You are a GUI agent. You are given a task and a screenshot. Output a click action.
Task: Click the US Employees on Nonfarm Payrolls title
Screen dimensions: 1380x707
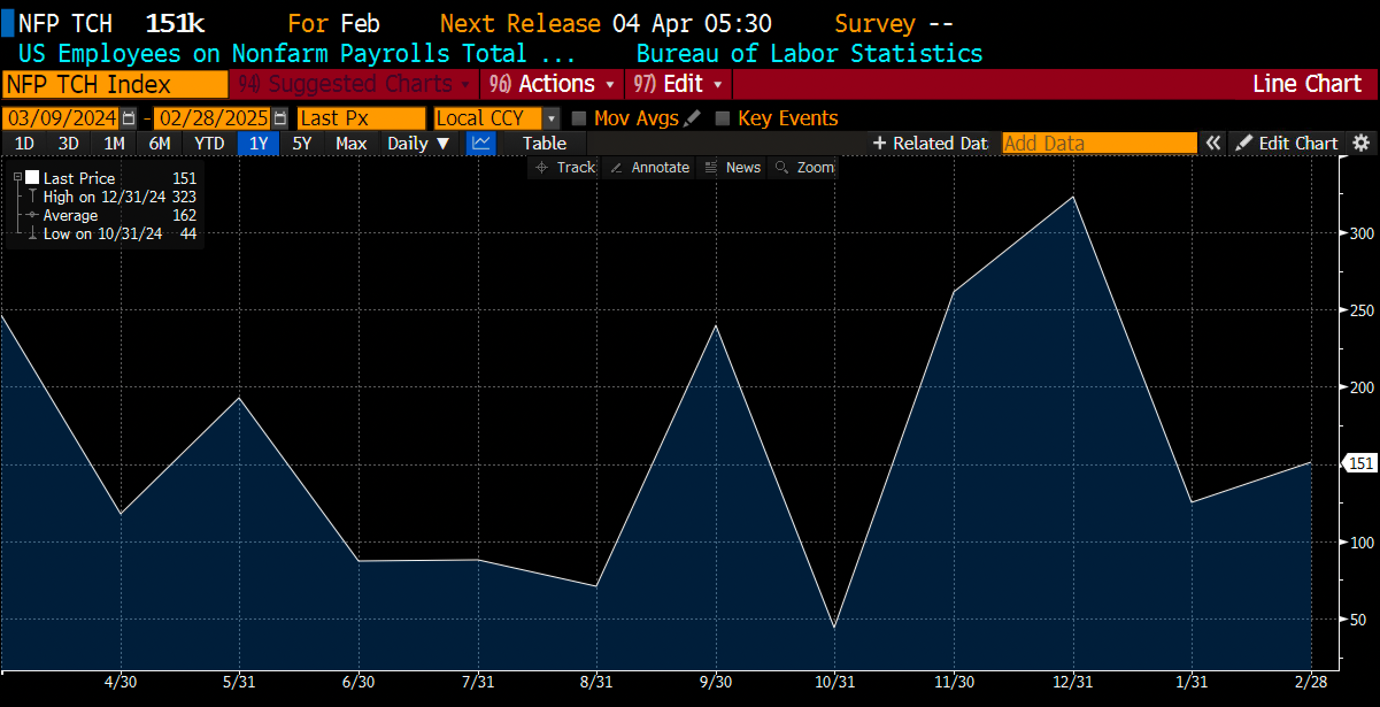point(296,53)
